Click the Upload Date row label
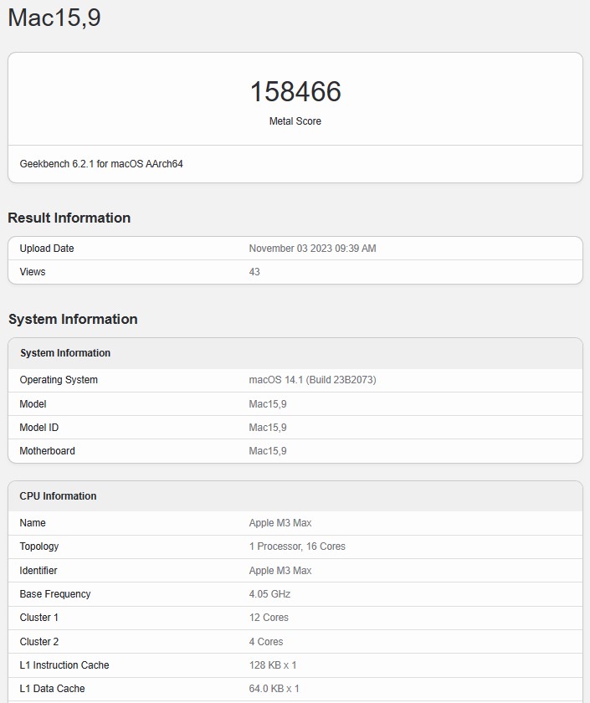Screen dimensions: 590x703 click(x=47, y=249)
